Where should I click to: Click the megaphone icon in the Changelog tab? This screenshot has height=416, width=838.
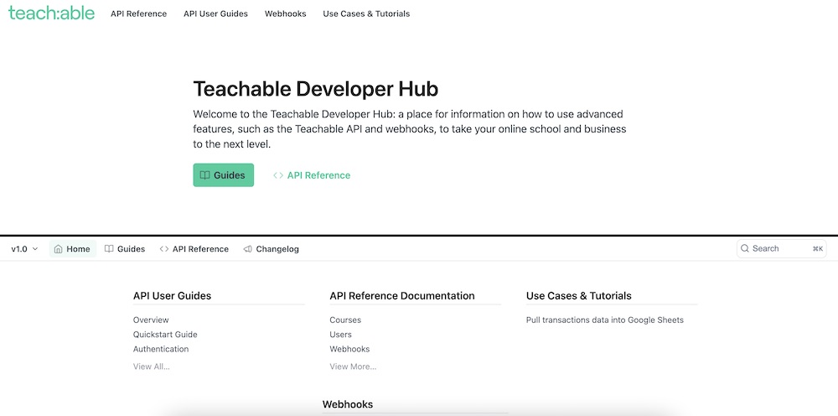(247, 249)
